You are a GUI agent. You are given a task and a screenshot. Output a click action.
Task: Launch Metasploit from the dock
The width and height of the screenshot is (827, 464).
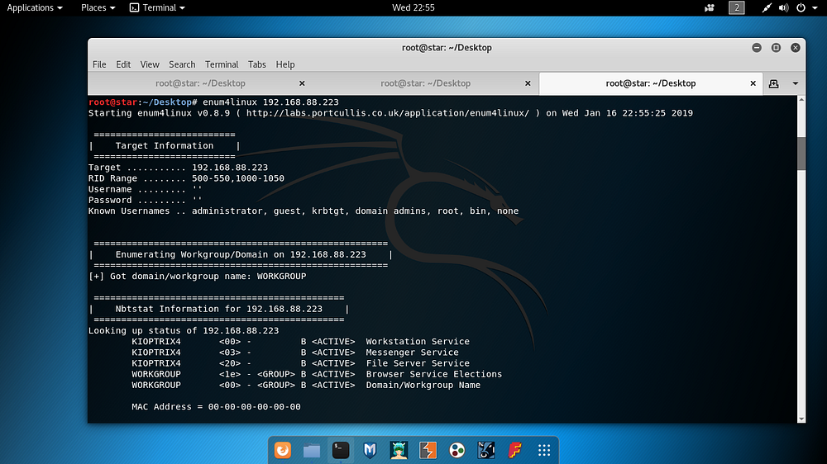click(x=370, y=450)
